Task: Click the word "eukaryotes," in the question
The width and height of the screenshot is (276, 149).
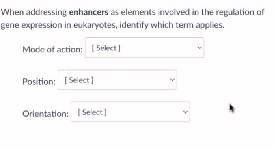Action: point(95,25)
